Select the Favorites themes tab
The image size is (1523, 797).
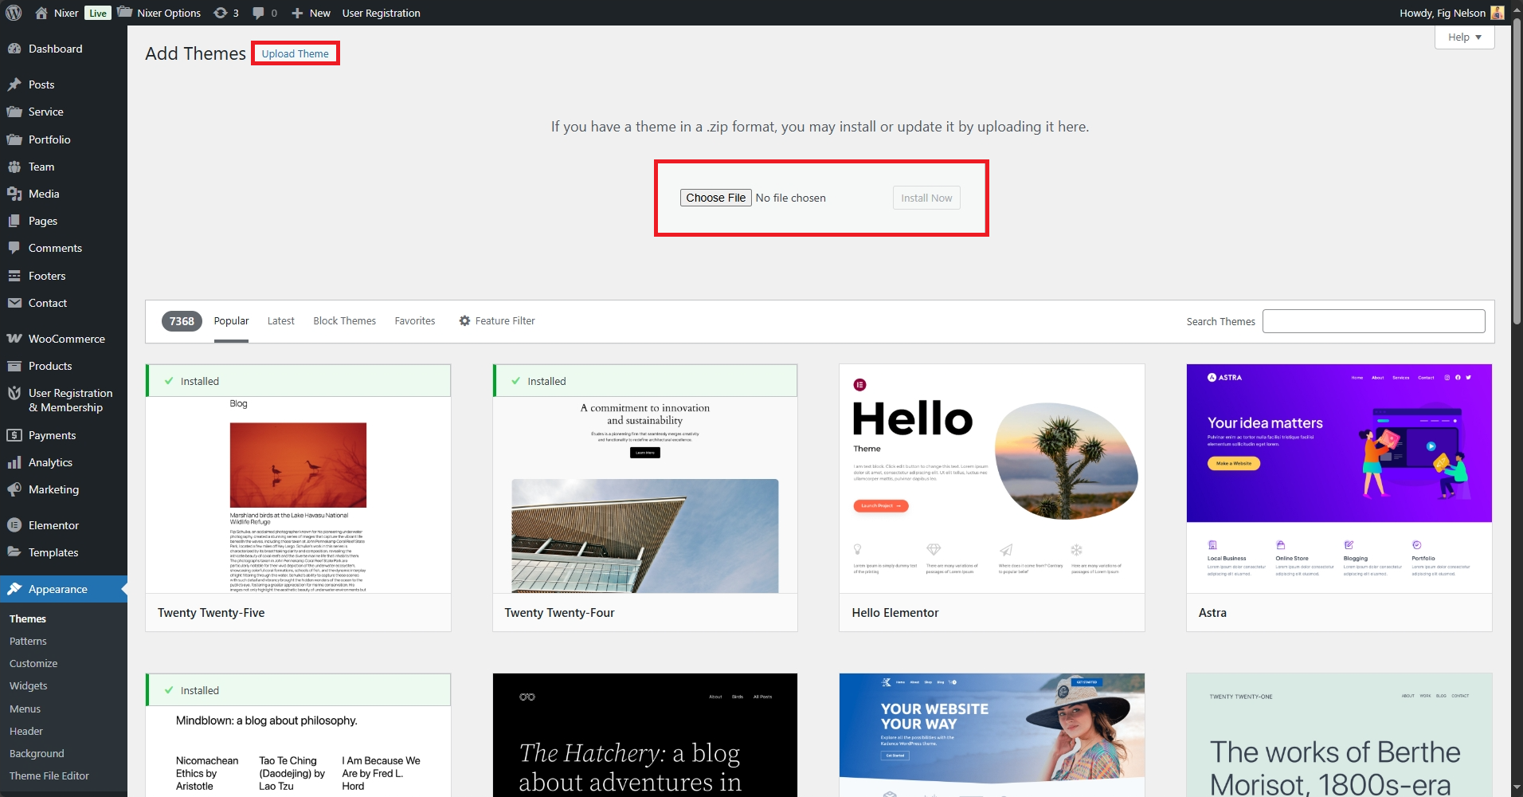click(x=415, y=321)
